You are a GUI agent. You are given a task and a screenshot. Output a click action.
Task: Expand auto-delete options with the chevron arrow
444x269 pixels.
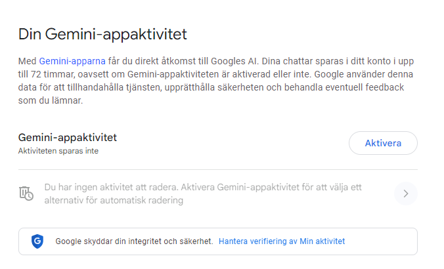click(x=406, y=194)
